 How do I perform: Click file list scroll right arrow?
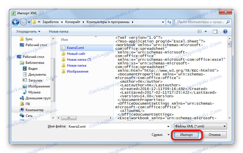point(111,118)
